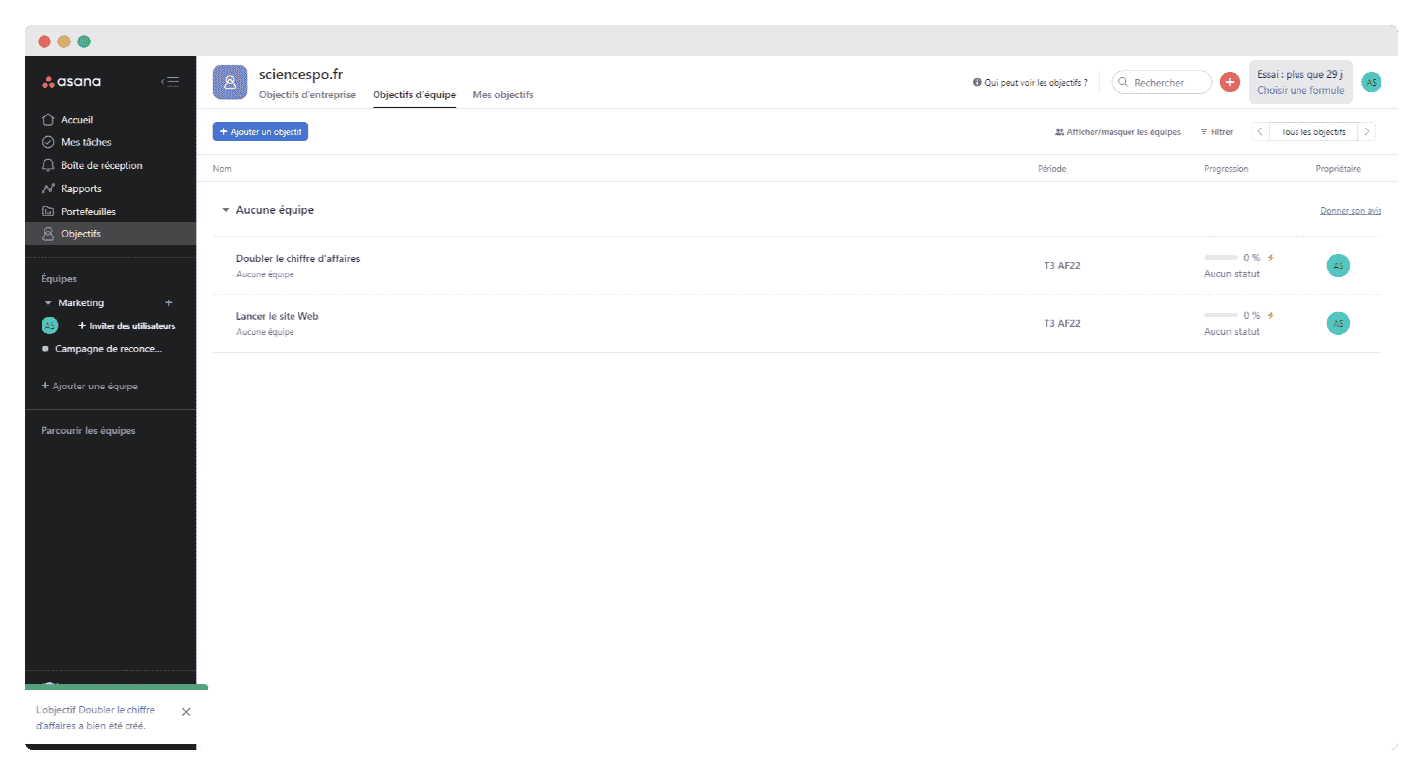
Task: Click the Asana logo
Action: 71,82
